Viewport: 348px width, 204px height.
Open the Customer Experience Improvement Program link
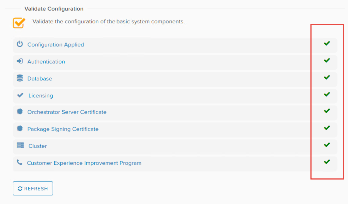84,163
